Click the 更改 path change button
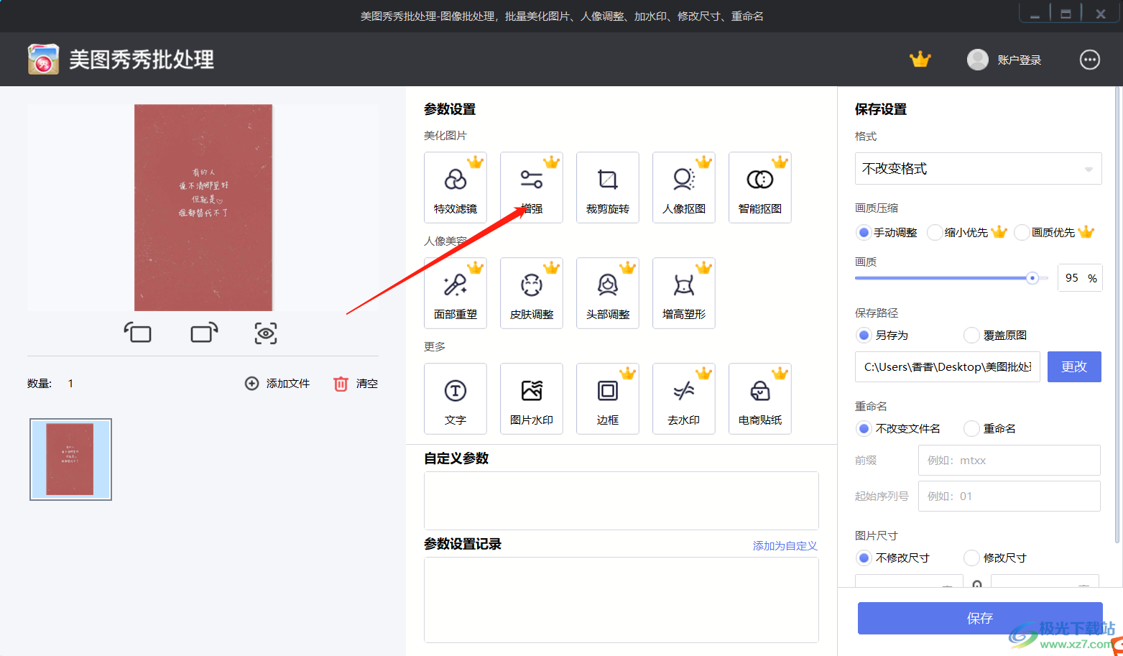The width and height of the screenshot is (1123, 656). click(x=1074, y=366)
